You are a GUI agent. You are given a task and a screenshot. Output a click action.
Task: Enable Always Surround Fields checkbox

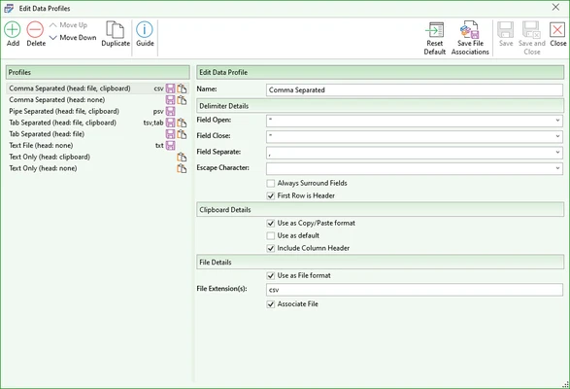[271, 183]
